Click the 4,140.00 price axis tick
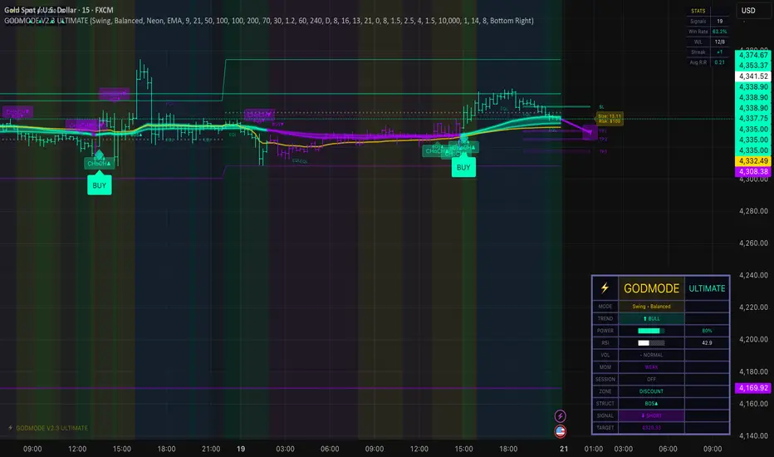 (753, 435)
